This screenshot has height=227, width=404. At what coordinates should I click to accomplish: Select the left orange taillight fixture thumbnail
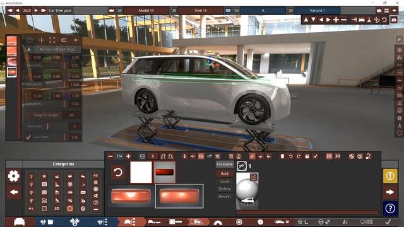[x=131, y=196]
